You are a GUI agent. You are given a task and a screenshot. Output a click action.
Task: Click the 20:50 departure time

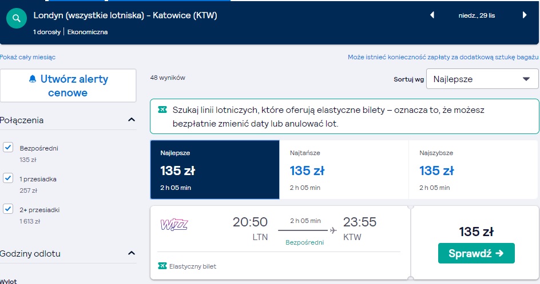[250, 222]
